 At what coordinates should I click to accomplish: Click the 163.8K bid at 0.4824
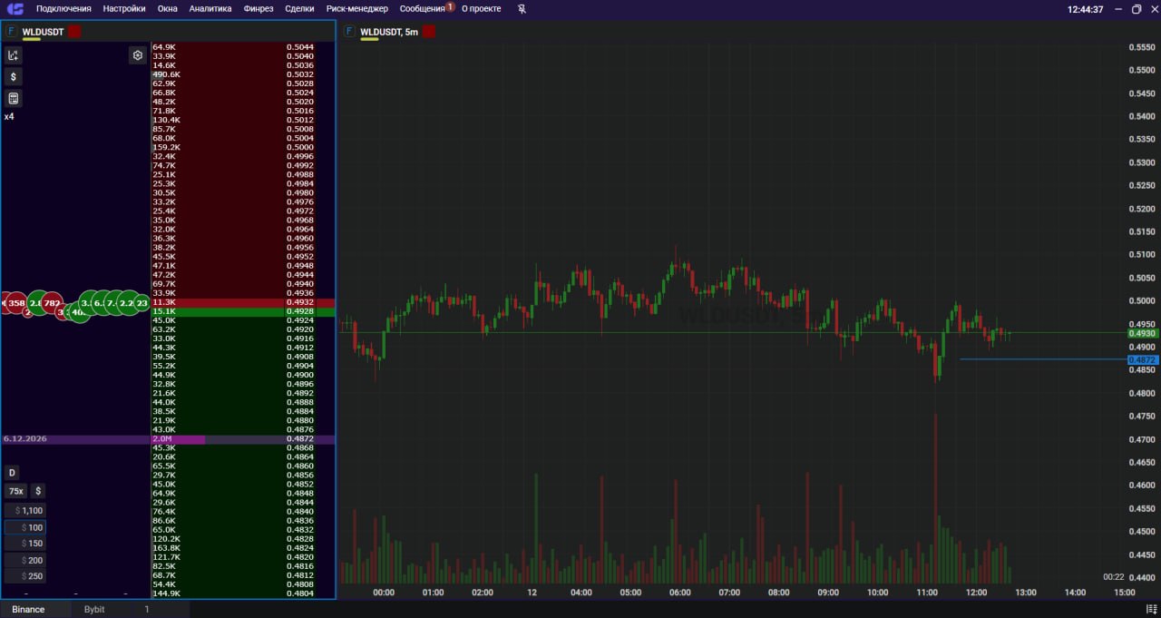click(243, 548)
